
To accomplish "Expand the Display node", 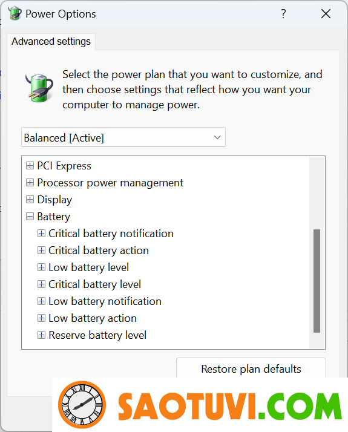I will [x=30, y=200].
